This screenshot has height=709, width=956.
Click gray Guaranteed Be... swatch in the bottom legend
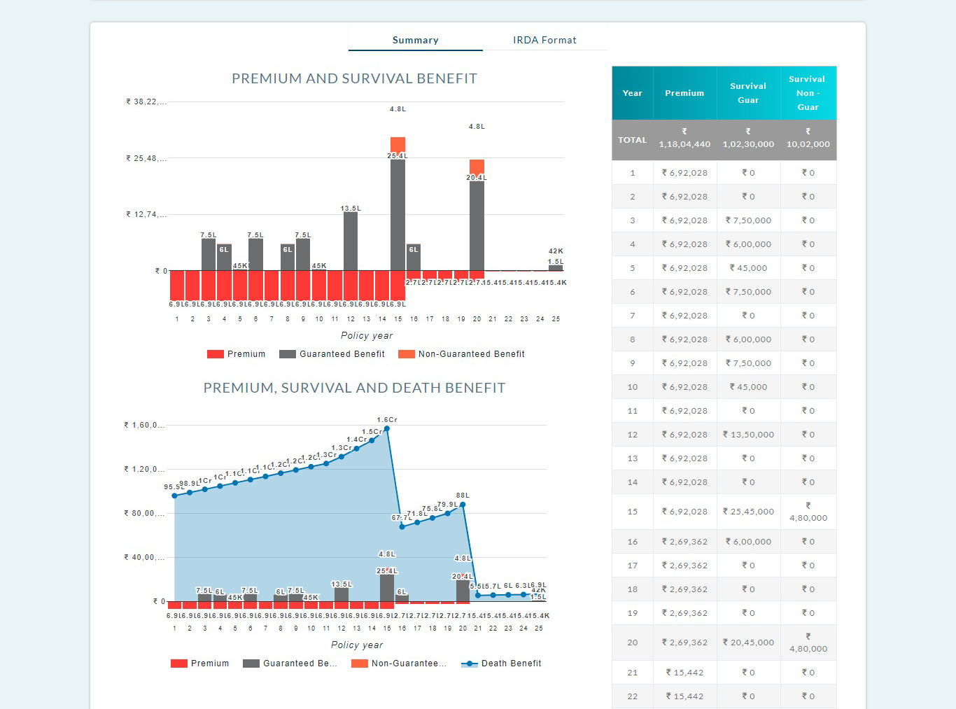click(x=251, y=664)
